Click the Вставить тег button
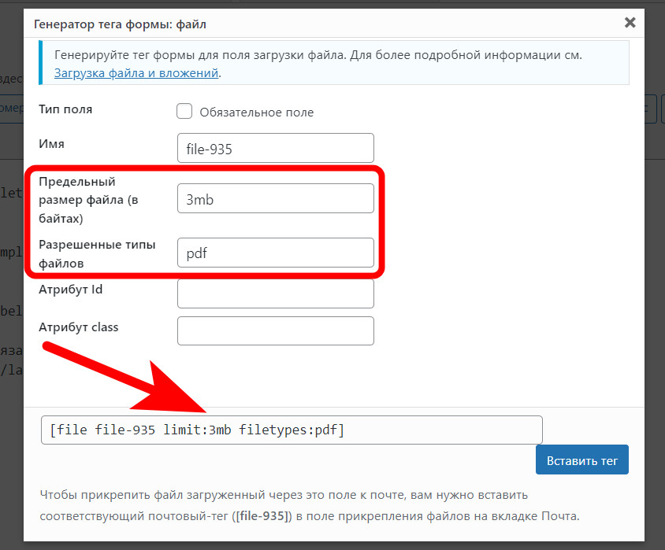This screenshot has width=665, height=550. pos(581,460)
